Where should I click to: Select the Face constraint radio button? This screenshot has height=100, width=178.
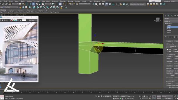click(167, 51)
